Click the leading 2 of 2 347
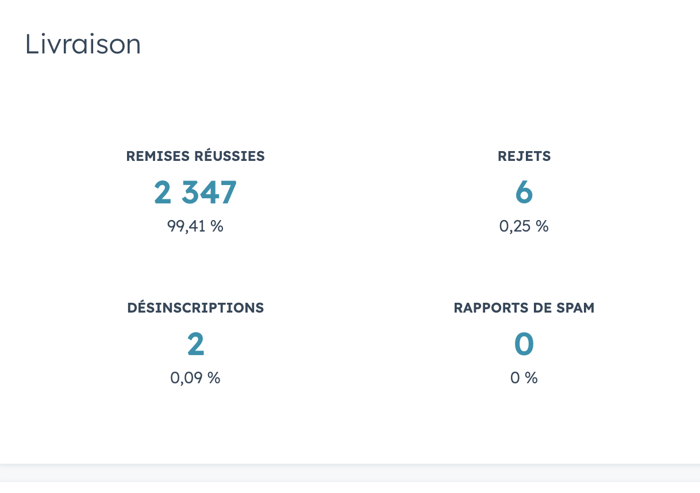 [x=163, y=193]
